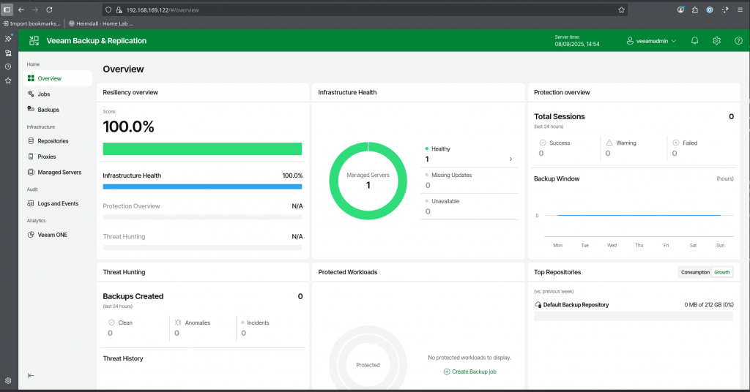The image size is (750, 392).
Task: Open Veeam ONE in the sidebar
Action: (x=57, y=235)
